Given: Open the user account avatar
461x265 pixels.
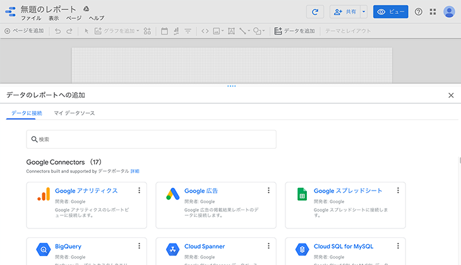Looking at the screenshot, I should pyautogui.click(x=449, y=12).
